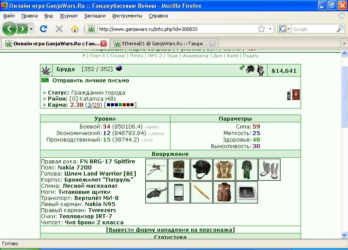Screen dimensions: 348x250
Task: Open the Tweezers item image
Action: pos(202,192)
